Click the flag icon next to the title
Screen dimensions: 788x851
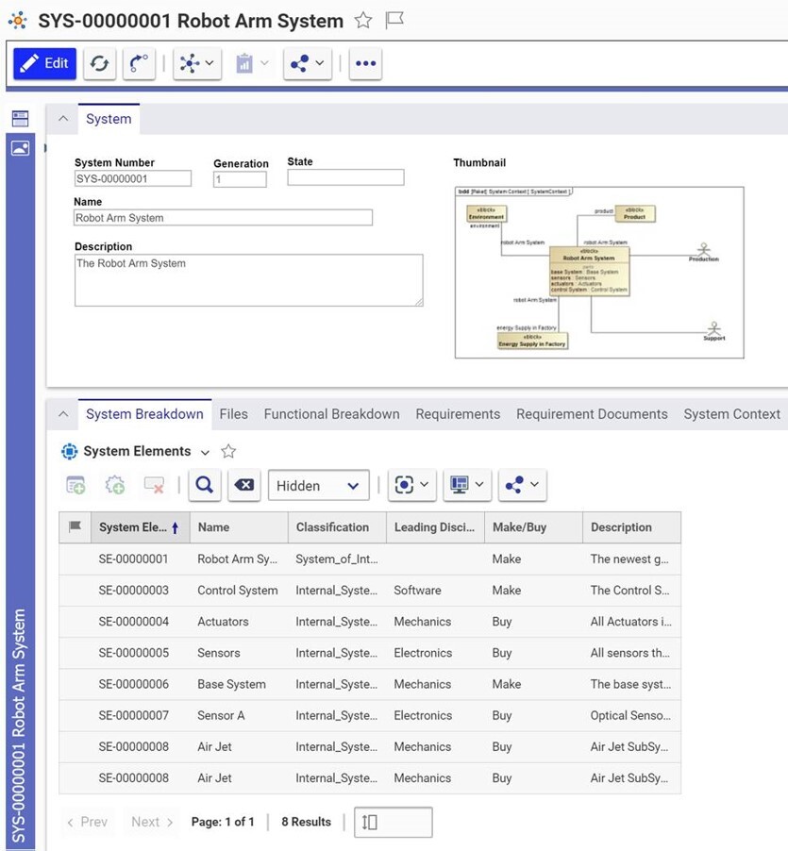(x=394, y=20)
